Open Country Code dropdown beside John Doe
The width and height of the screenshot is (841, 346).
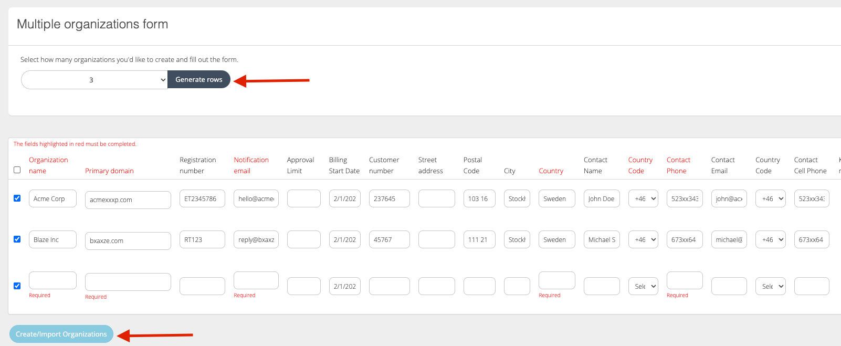tap(643, 198)
